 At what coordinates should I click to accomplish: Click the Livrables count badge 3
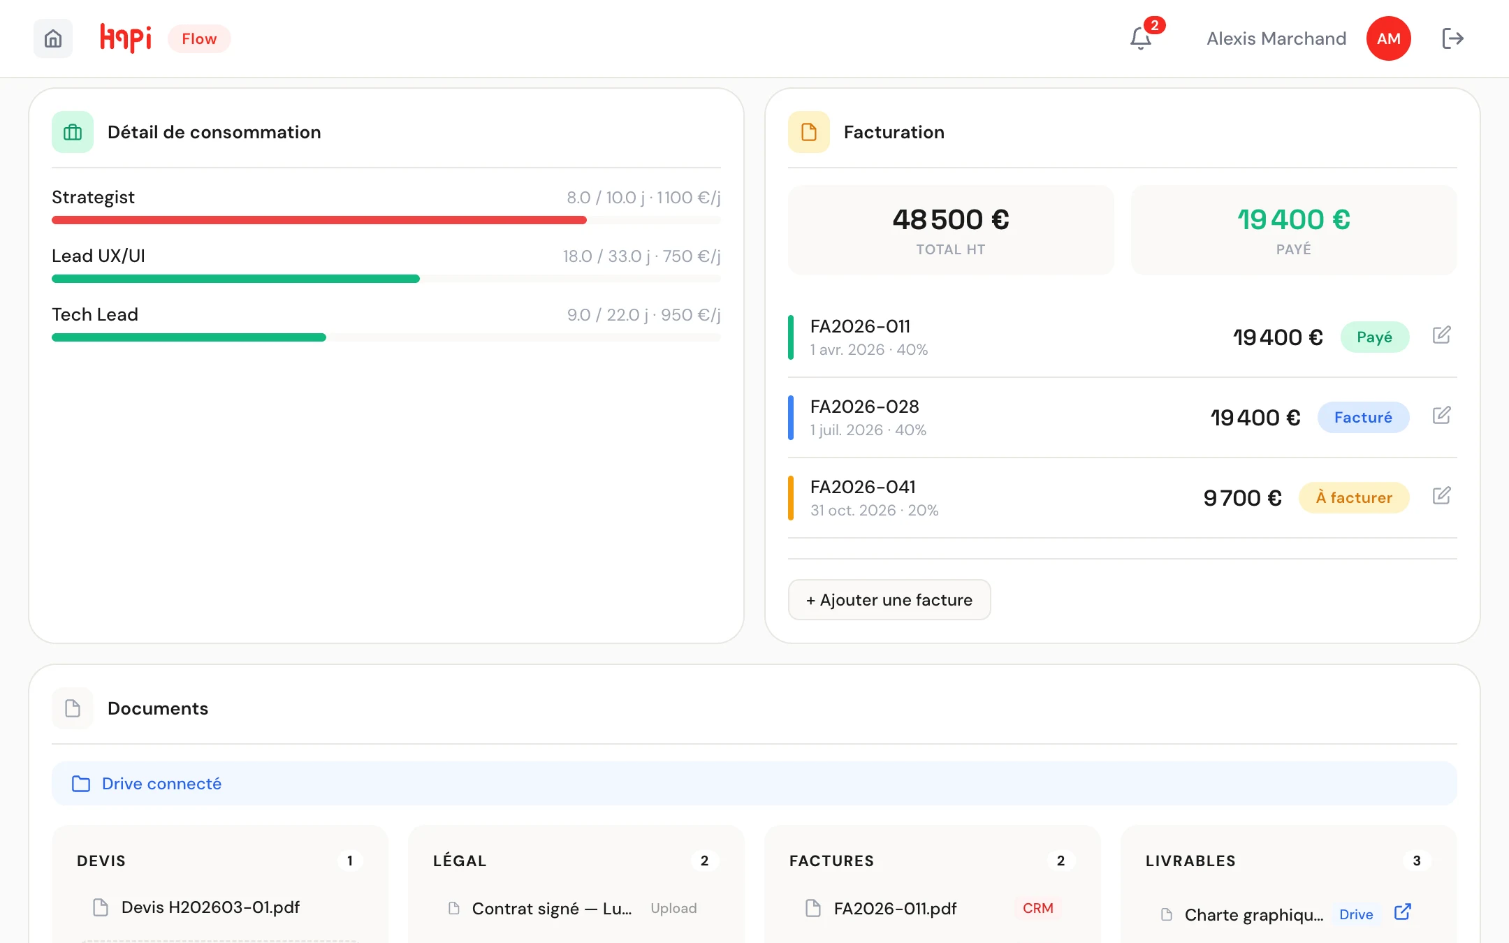point(1417,861)
